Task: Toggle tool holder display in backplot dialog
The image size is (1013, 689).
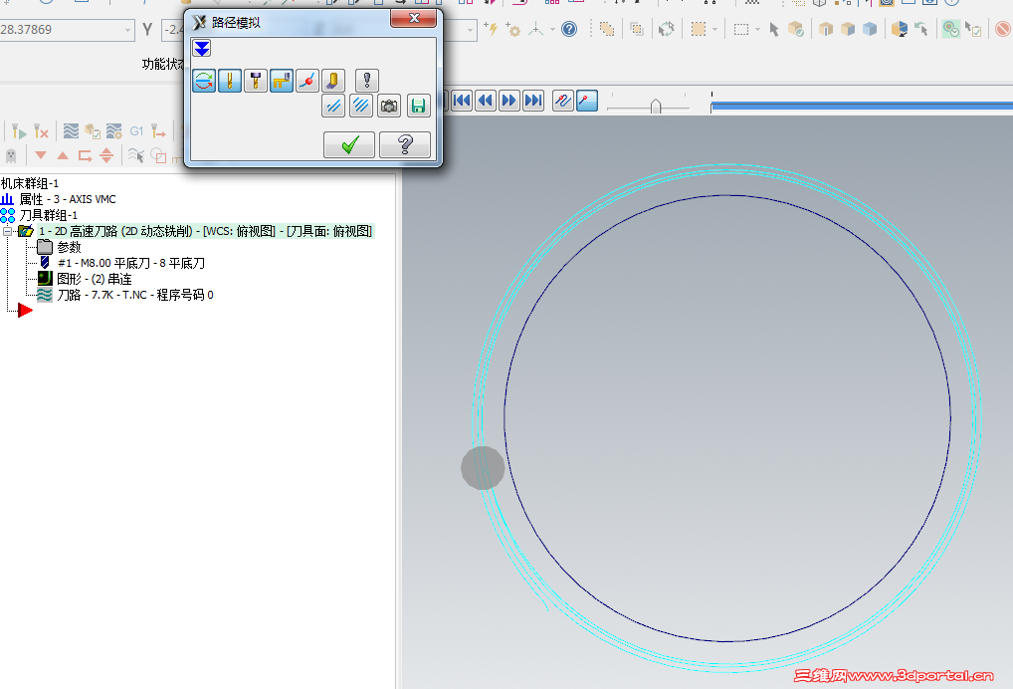Action: tap(256, 81)
